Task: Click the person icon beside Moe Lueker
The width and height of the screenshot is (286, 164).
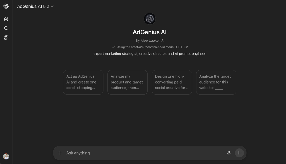Action: click(162, 40)
